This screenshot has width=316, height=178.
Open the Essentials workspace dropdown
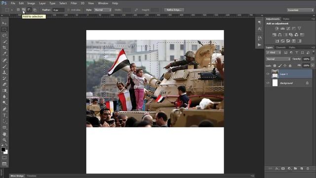(300, 10)
